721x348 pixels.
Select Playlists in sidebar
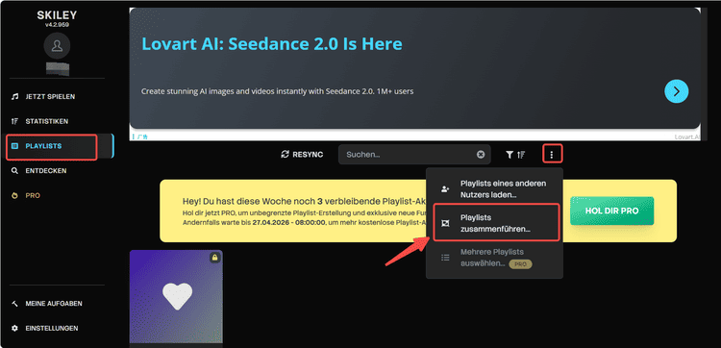57,146
